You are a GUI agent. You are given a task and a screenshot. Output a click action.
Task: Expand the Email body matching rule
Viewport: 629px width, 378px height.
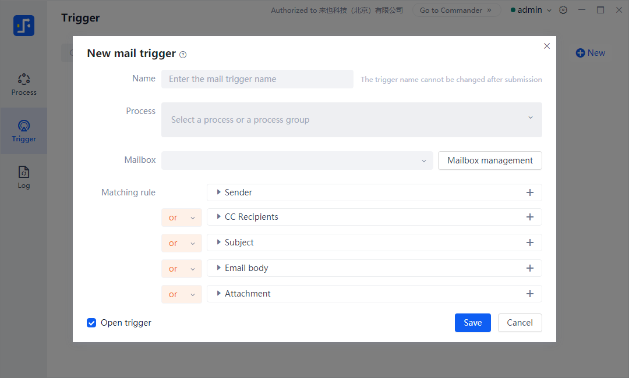(x=219, y=268)
